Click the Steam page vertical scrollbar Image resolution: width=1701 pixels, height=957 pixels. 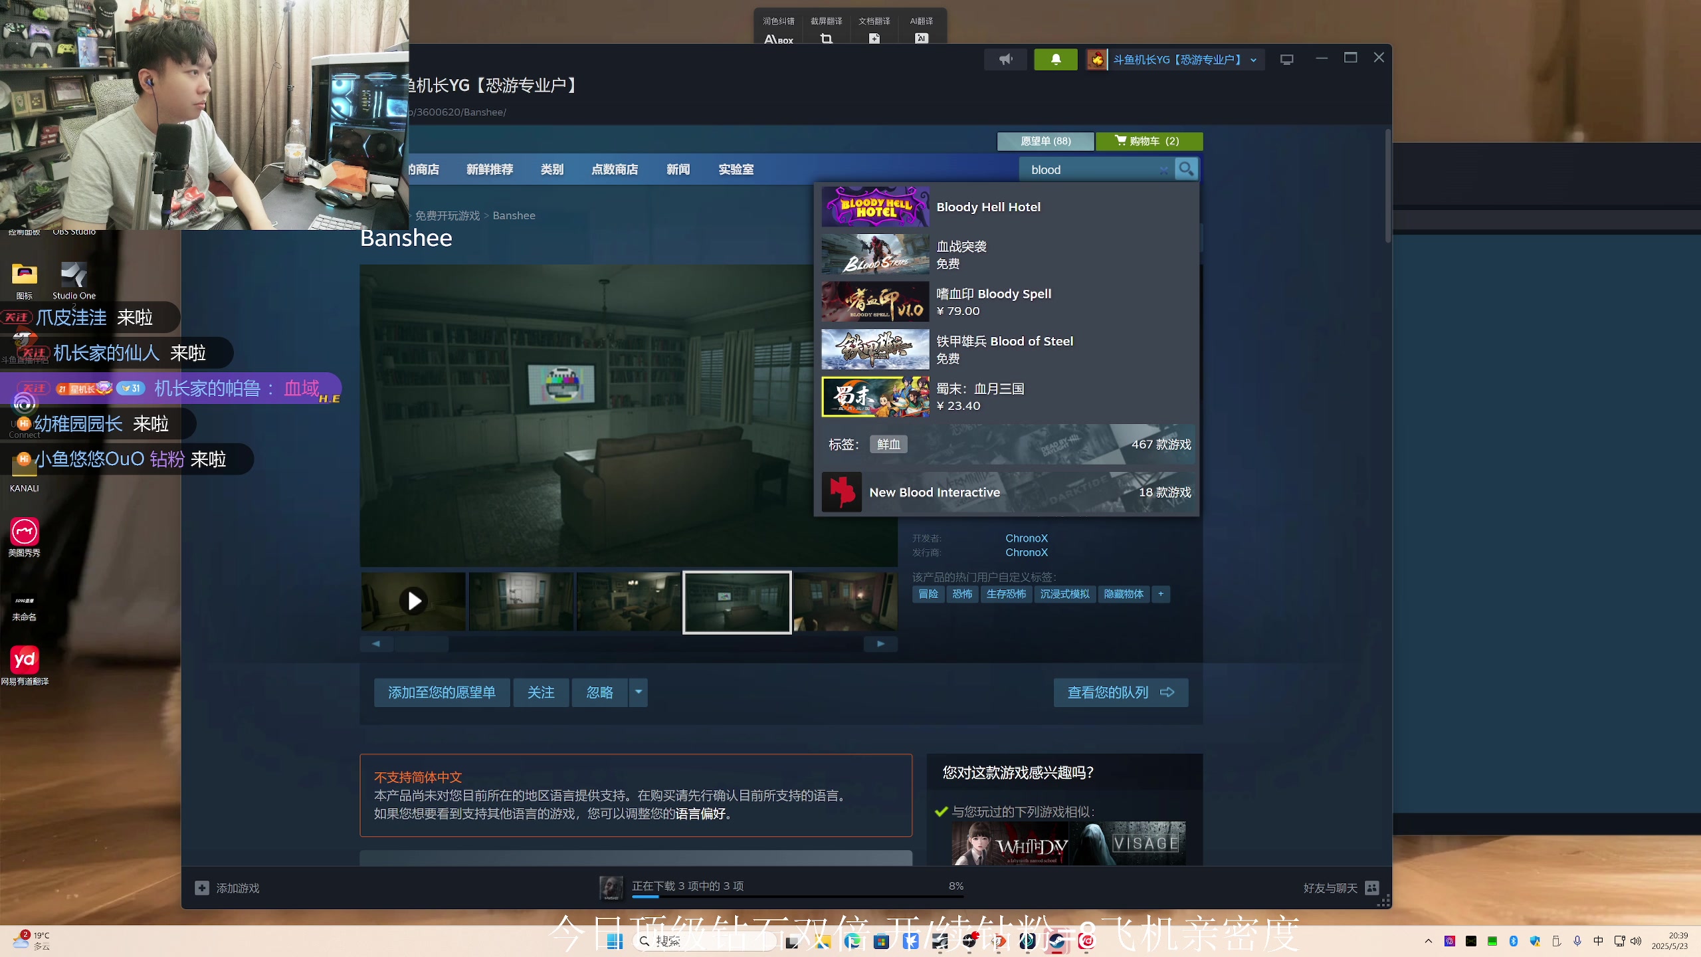pyautogui.click(x=1388, y=186)
